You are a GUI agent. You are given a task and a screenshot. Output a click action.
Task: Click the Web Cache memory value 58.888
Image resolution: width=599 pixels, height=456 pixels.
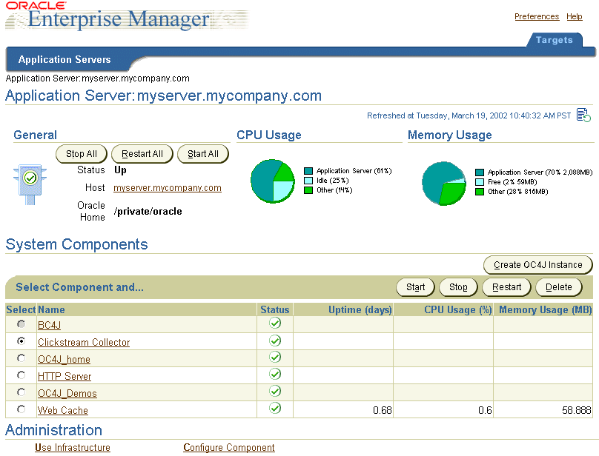point(577,410)
